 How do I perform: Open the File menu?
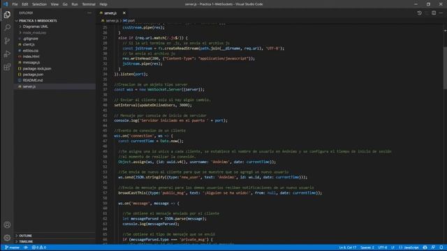point(15,4)
